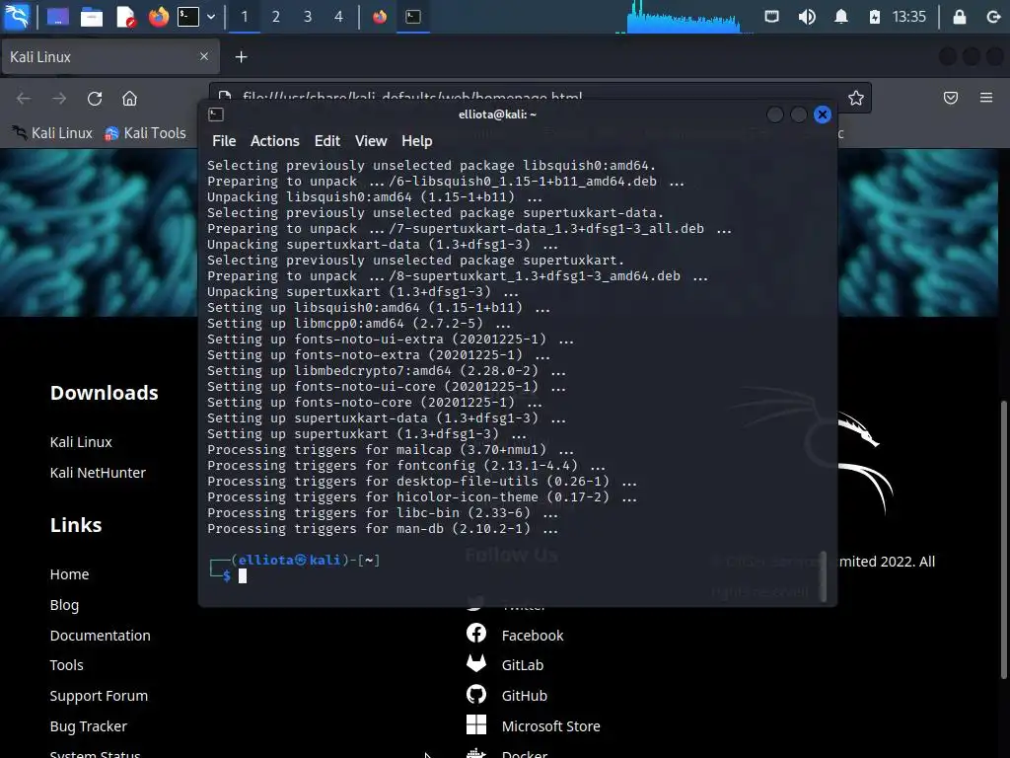
Task: Open Kali Linux link under Downloads
Action: tap(81, 442)
